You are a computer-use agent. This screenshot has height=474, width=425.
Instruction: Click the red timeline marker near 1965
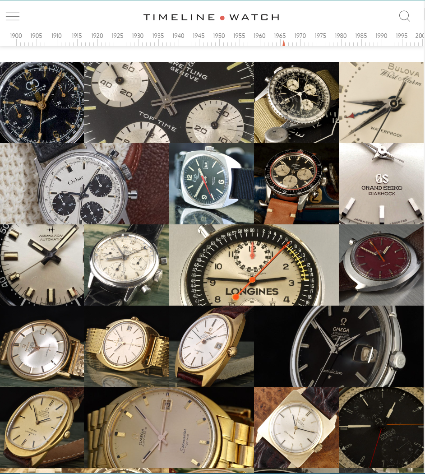coord(284,43)
